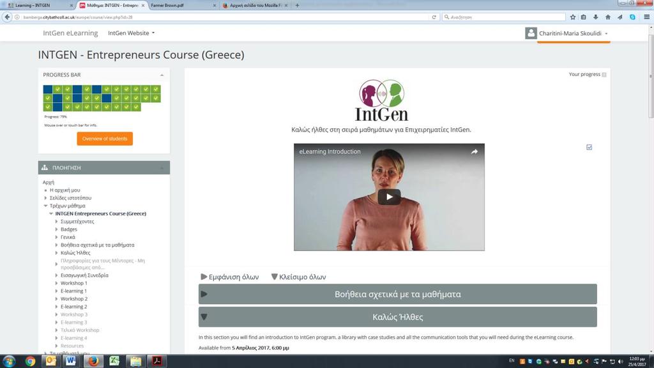Open Outlook from the taskbar
The height and width of the screenshot is (368, 654).
point(51,361)
